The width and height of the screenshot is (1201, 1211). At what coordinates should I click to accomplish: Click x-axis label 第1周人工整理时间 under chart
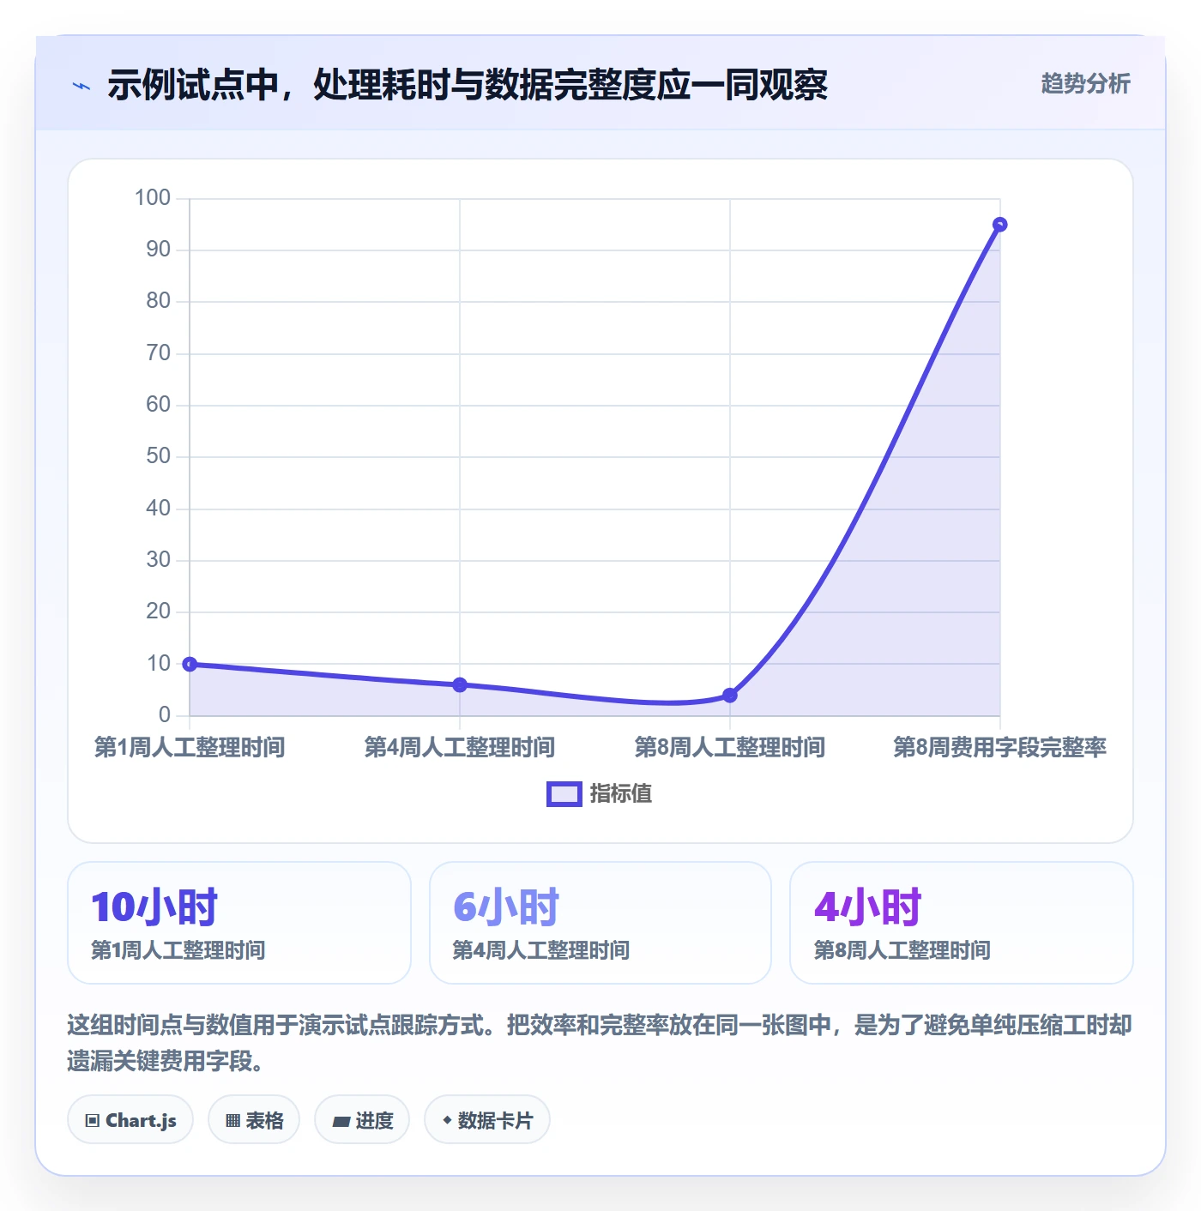pos(190,748)
